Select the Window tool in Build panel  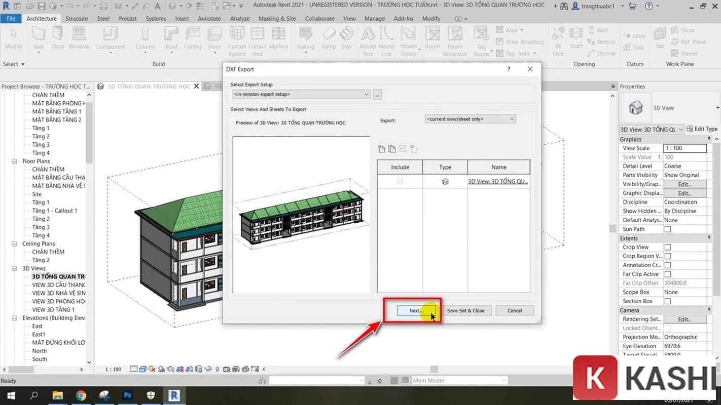tap(79, 38)
